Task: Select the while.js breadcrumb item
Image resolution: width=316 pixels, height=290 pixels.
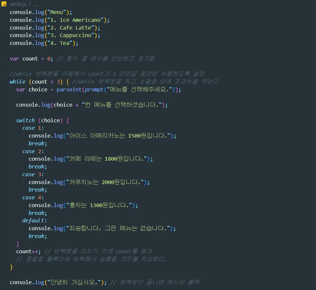Action: (18, 4)
